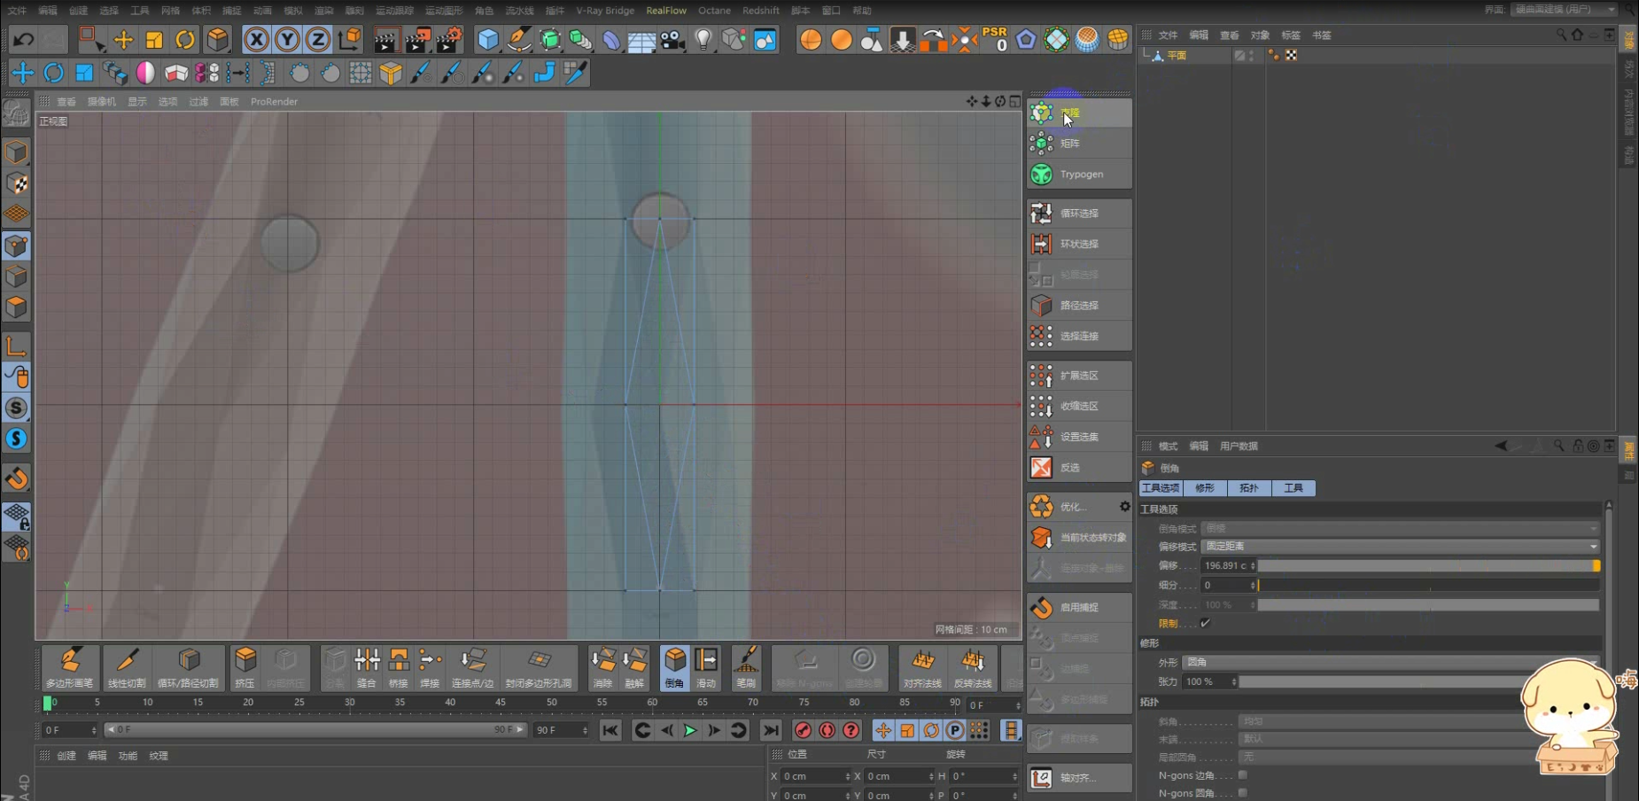This screenshot has width=1639, height=801.
Task: Activate 环状选择 (Ring Selection)
Action: 1079,244
